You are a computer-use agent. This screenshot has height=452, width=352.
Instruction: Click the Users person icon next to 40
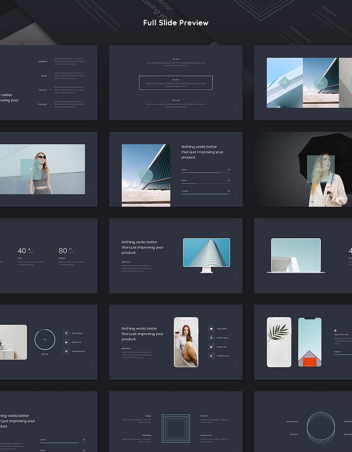tap(29, 249)
